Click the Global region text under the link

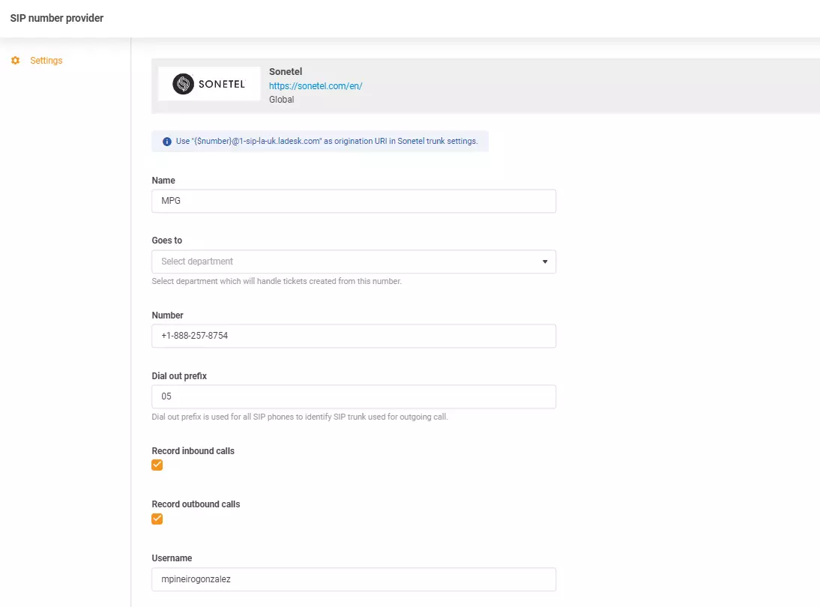pyautogui.click(x=282, y=100)
